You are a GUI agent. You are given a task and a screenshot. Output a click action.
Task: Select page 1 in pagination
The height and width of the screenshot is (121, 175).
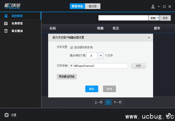pyautogui.click(x=108, y=102)
